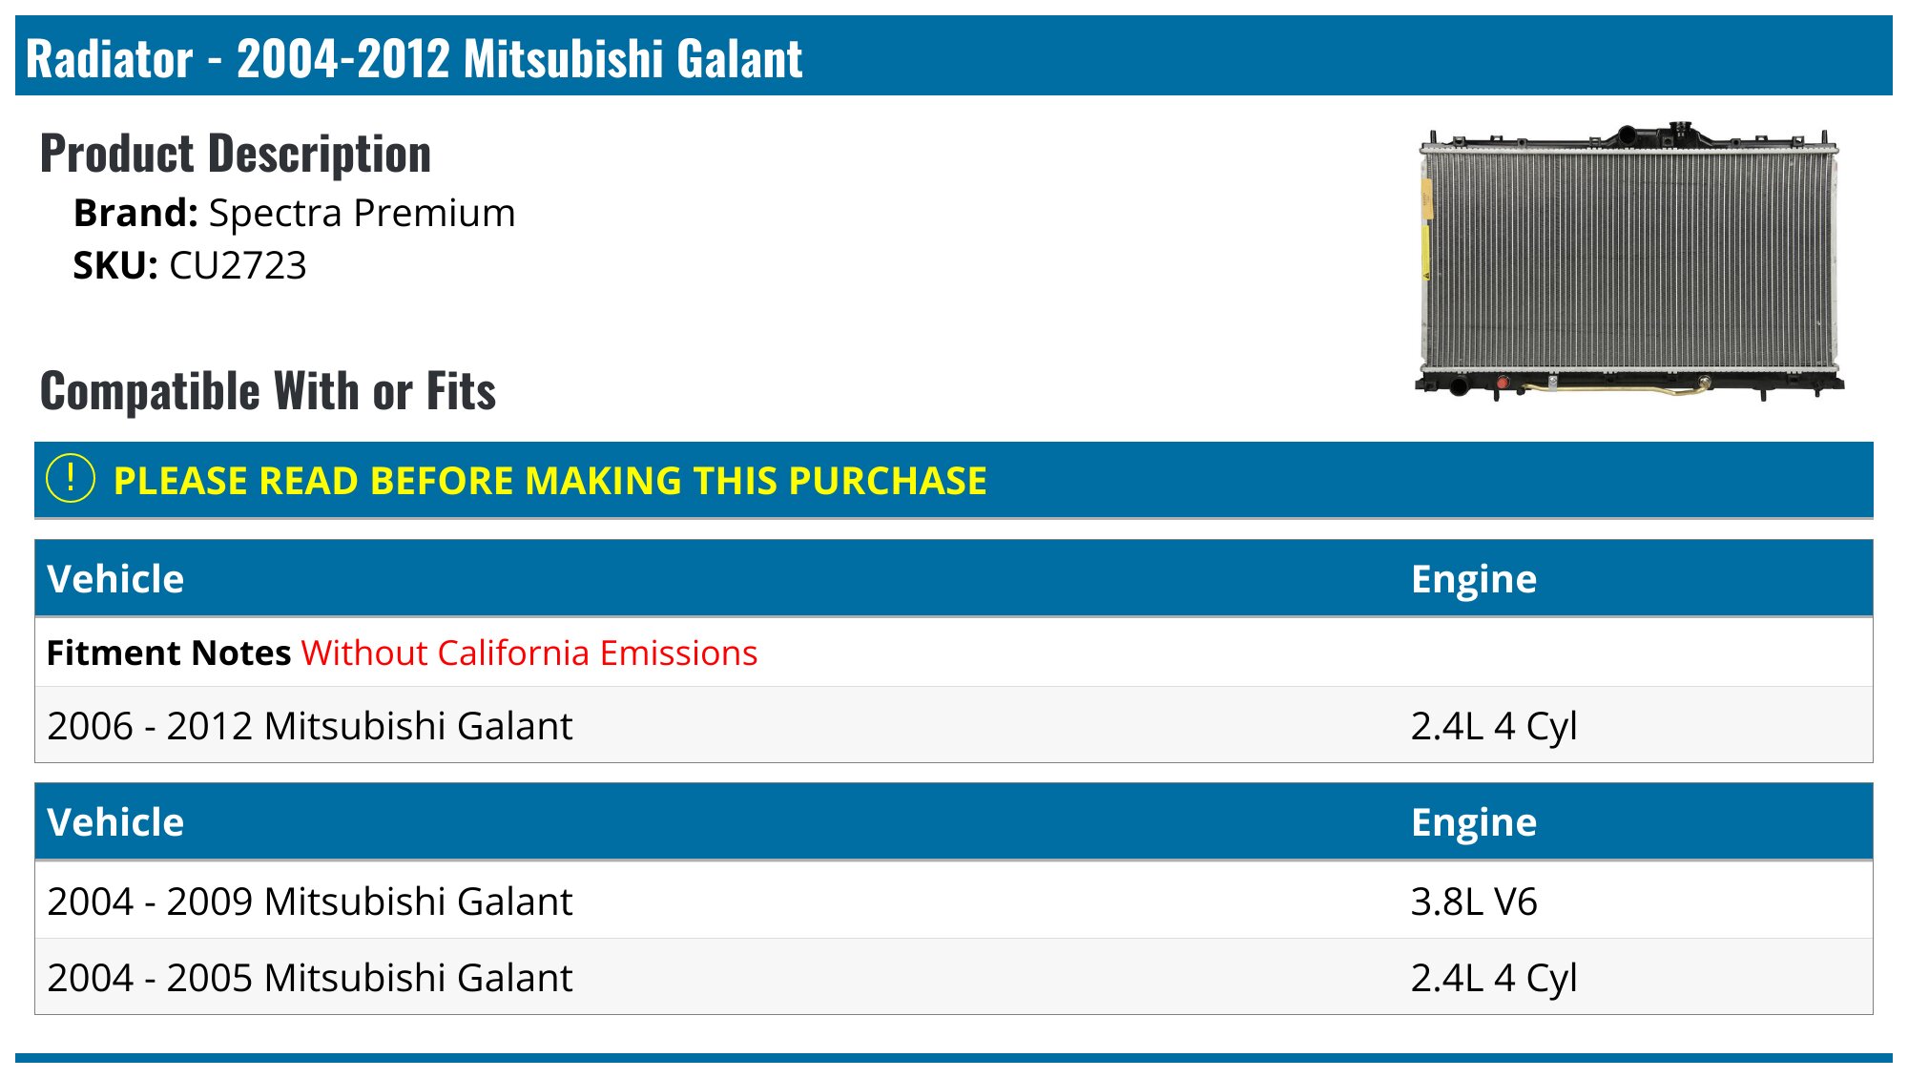This screenshot has height=1078, width=1908.
Task: Click the 2.4L 4 Cyl engine for 2004-2005
Action: point(1494,978)
